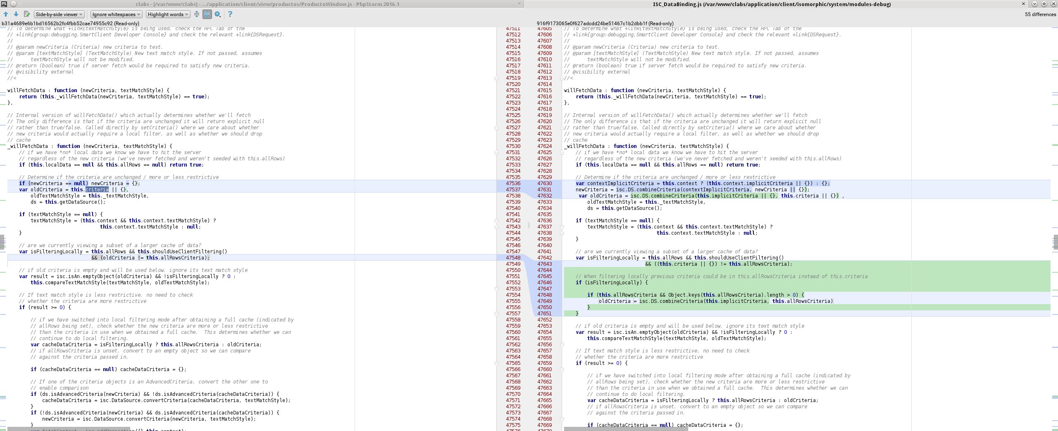Viewport: 1058px width, 431px height.
Task: Click right pane '_willFetchData : function' line
Action: (646, 146)
